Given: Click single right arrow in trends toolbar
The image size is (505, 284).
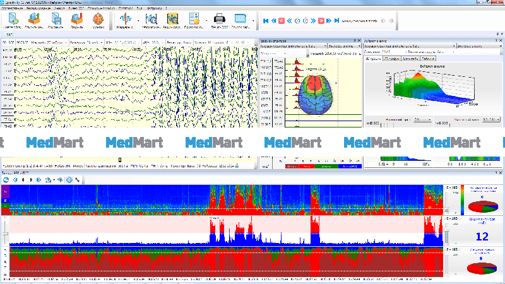Looking at the screenshot, I should point(31,180).
